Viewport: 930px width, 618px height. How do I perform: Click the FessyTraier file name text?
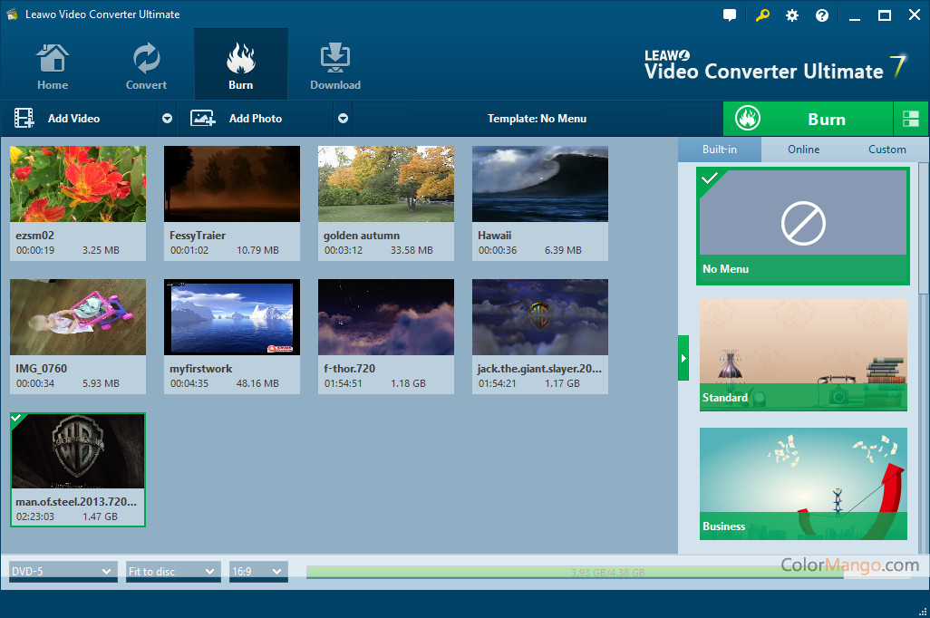198,236
